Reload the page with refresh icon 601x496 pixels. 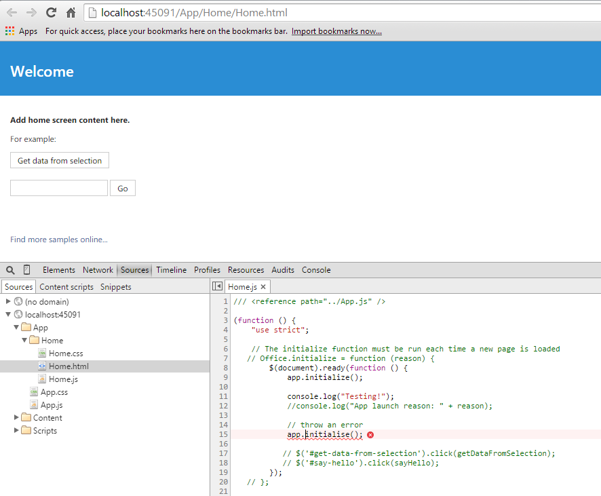(x=50, y=12)
